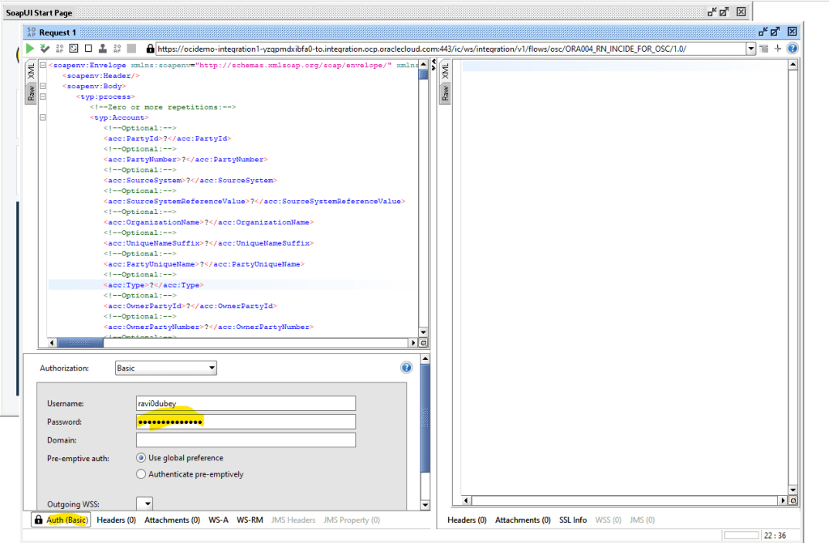Select the Use global preference radio button
The width and height of the screenshot is (829, 543).
(x=141, y=458)
